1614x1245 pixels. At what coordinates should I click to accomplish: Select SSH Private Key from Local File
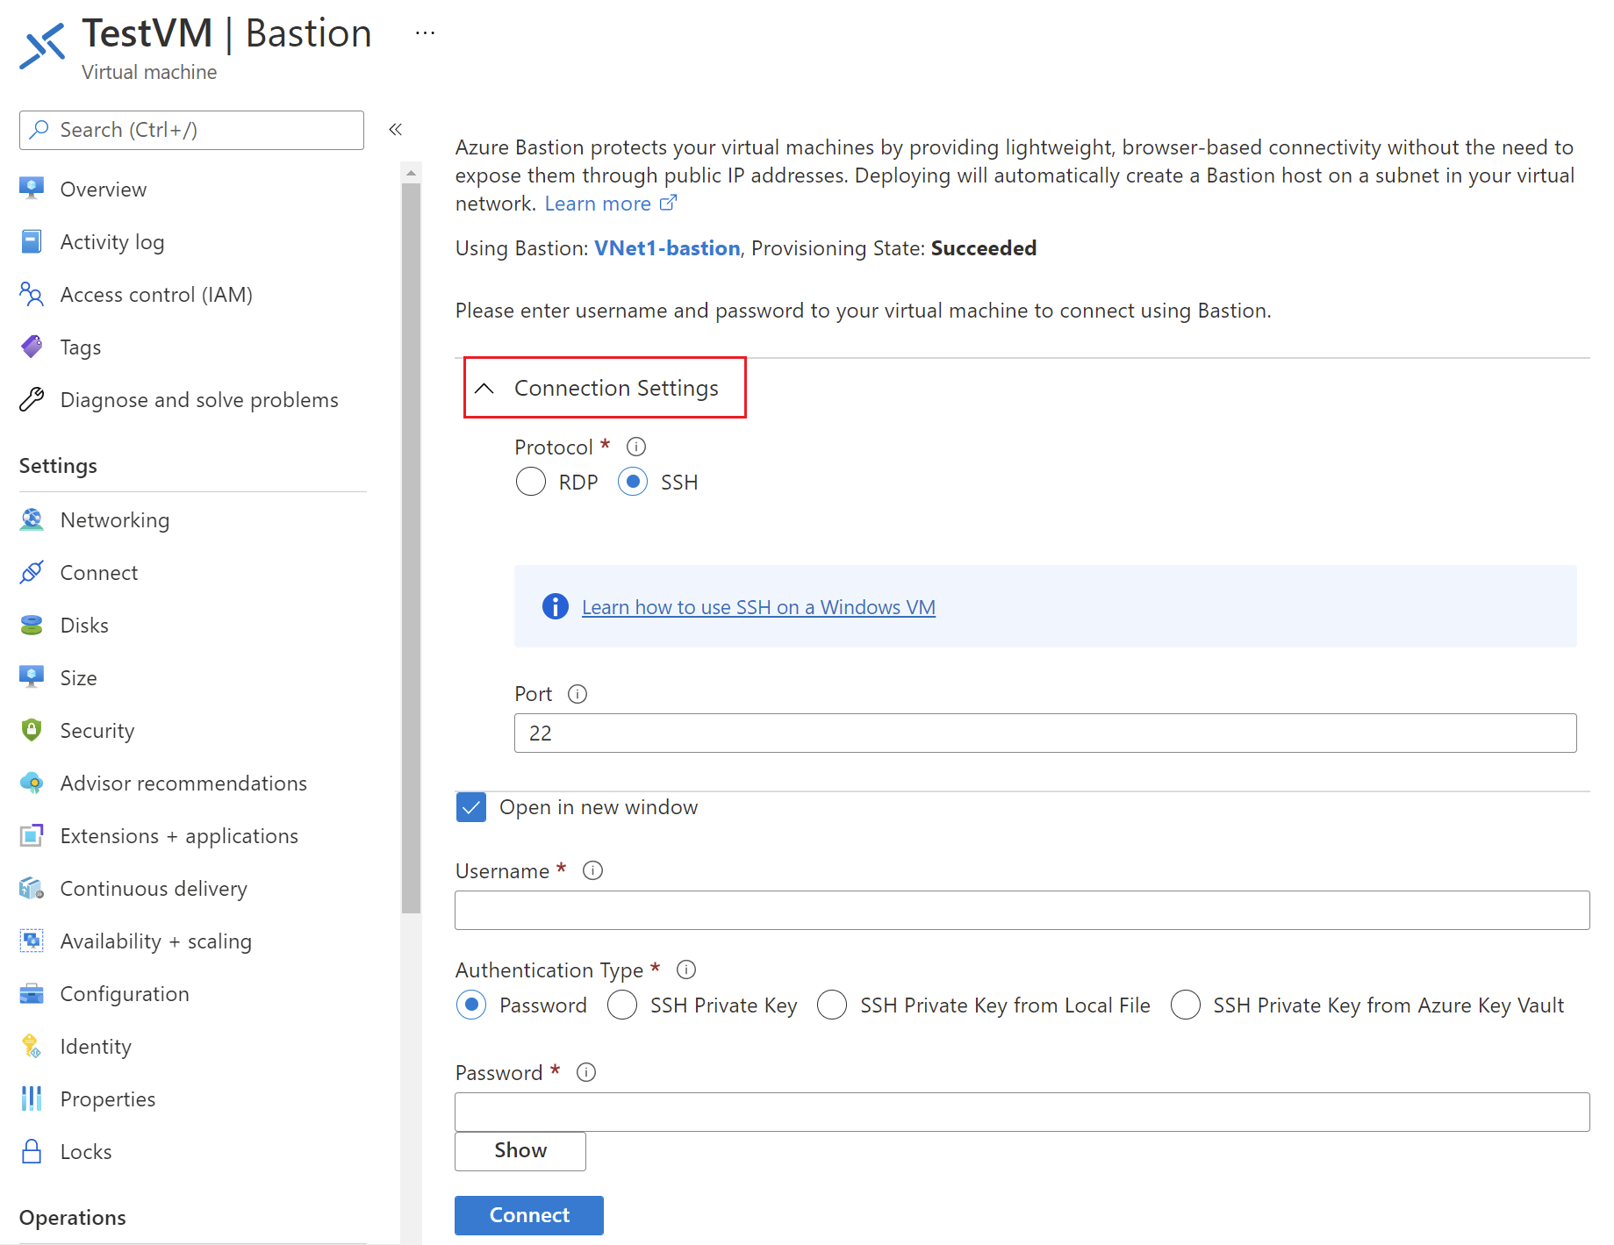pyautogui.click(x=832, y=1005)
